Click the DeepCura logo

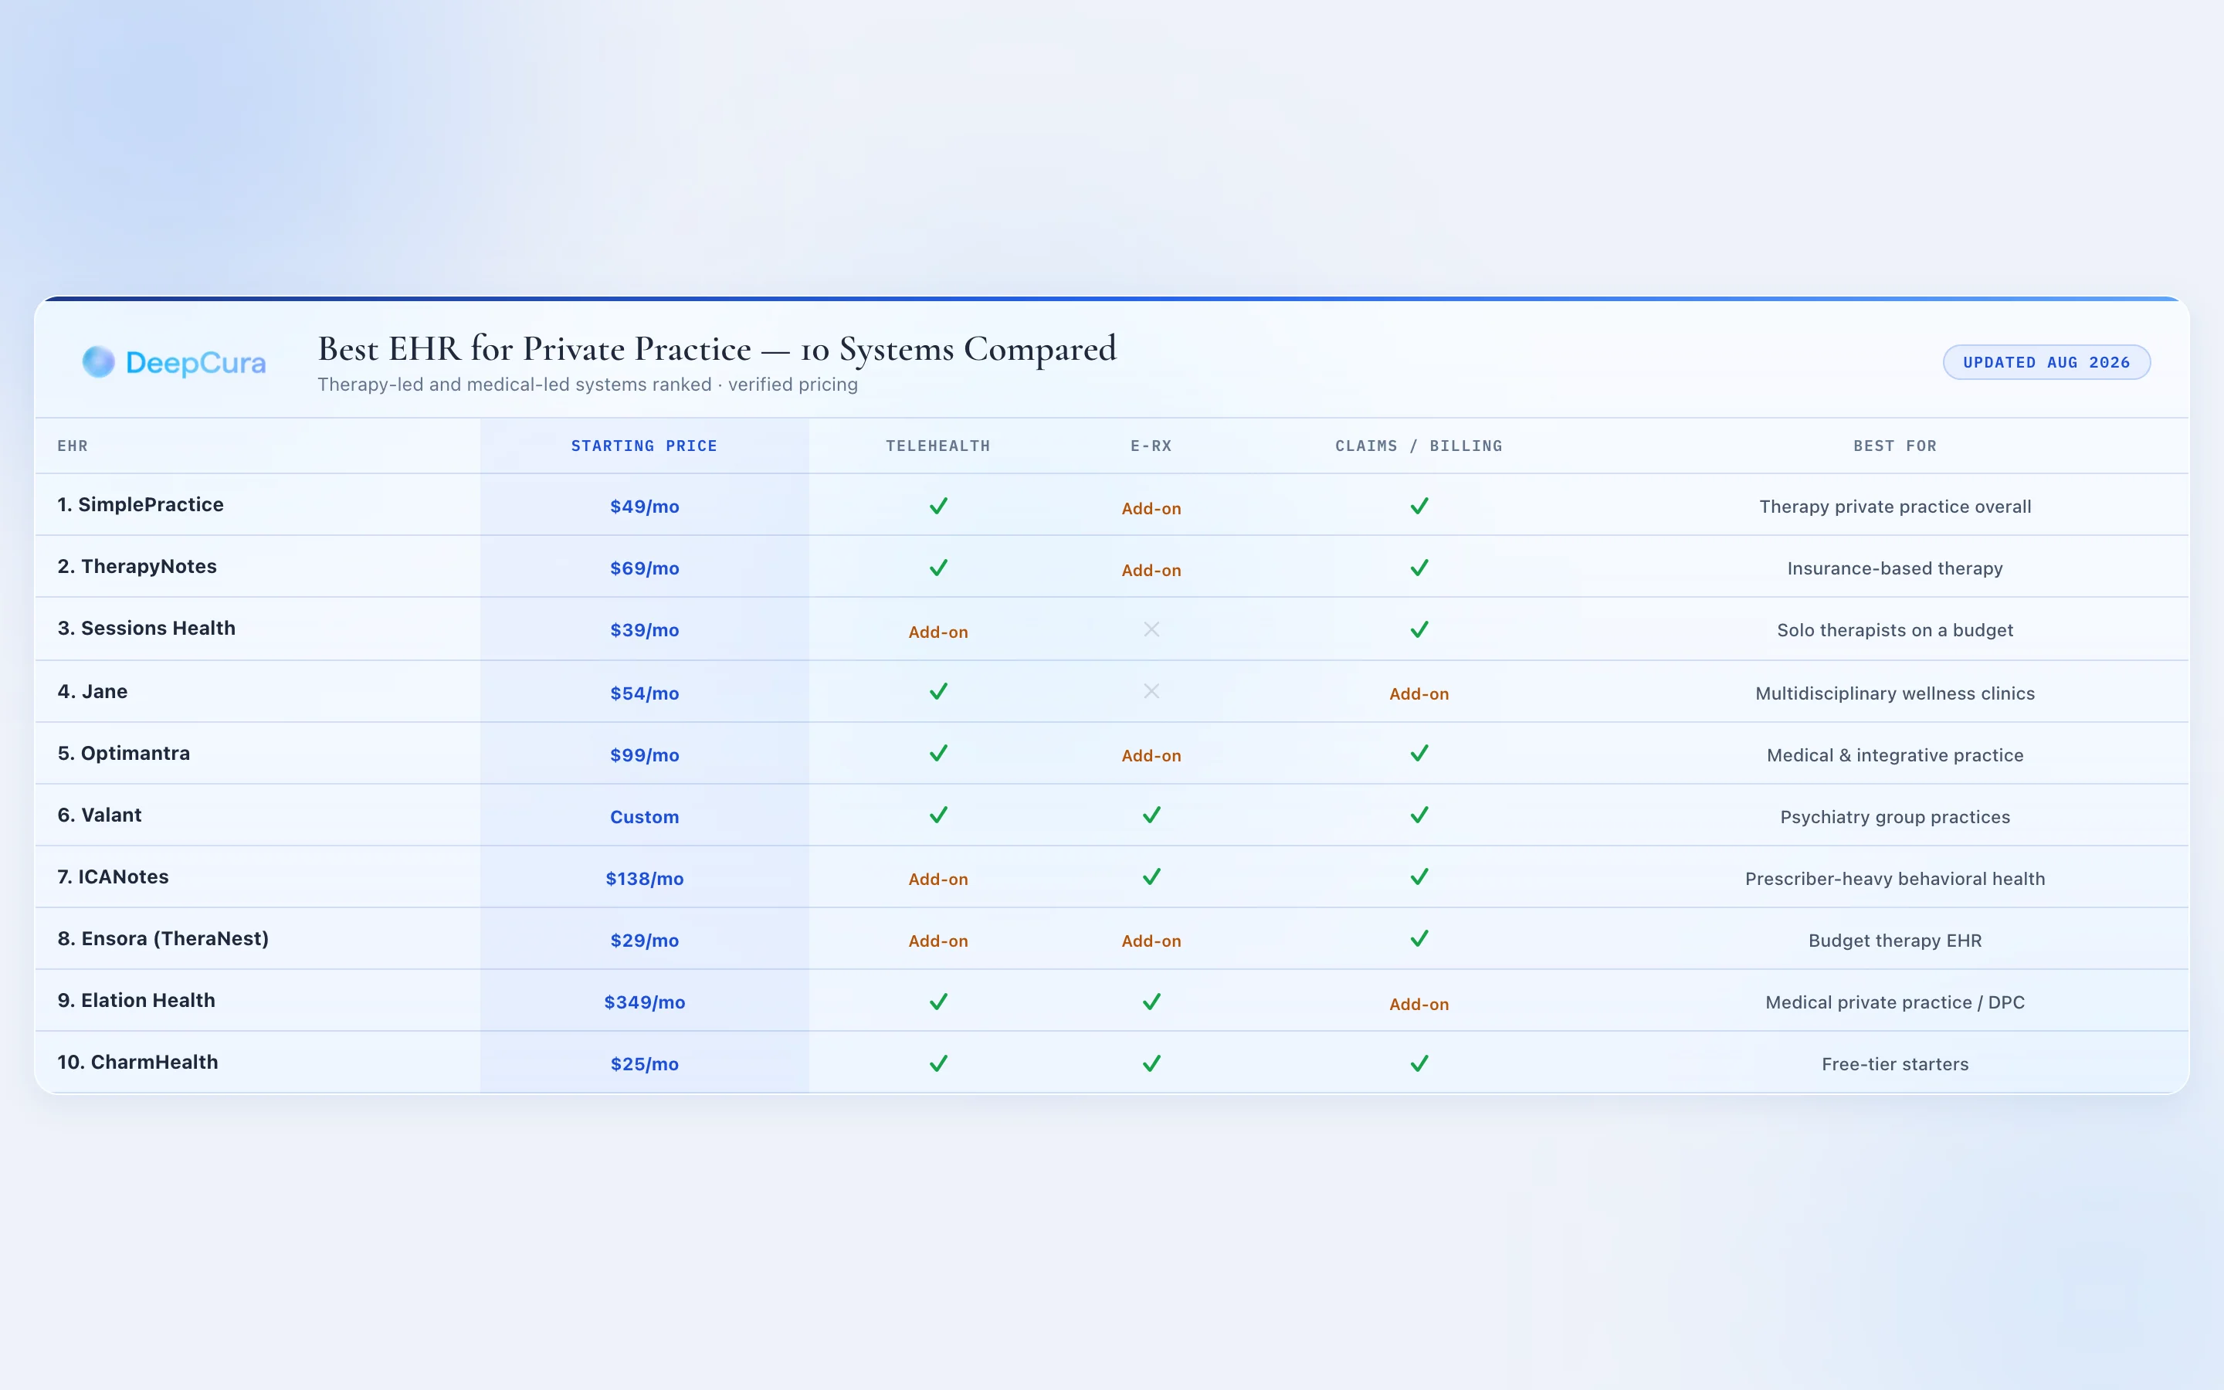coord(174,362)
